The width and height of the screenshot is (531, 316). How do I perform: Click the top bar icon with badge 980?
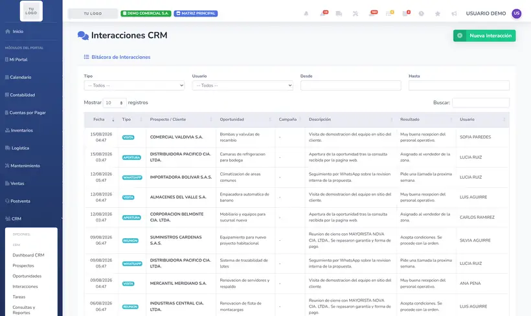click(x=373, y=13)
